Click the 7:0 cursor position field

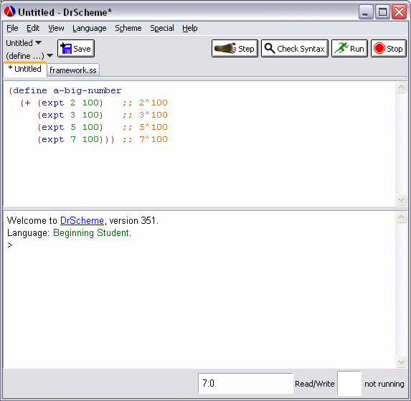pyautogui.click(x=245, y=384)
